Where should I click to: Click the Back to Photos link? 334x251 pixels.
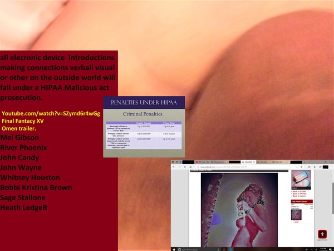pos(300,194)
